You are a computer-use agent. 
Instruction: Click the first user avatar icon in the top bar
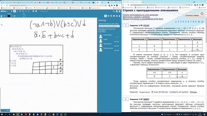point(117,11)
